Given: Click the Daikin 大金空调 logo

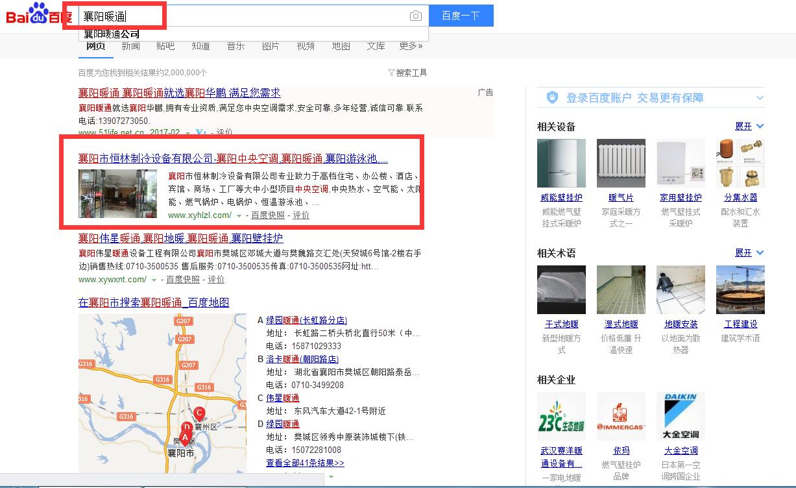Looking at the screenshot, I should pos(681,416).
